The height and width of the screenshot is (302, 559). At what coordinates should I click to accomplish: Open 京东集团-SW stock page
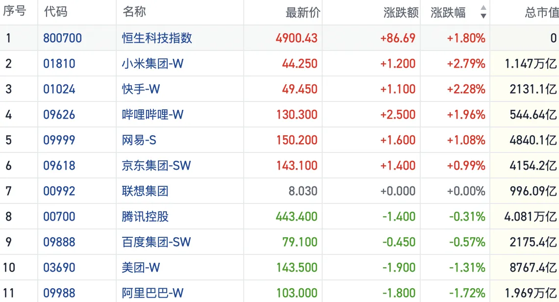[x=156, y=166]
